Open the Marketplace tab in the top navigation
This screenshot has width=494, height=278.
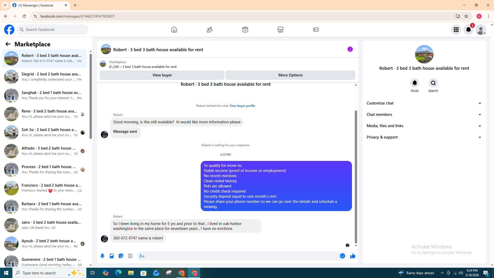pos(280,30)
